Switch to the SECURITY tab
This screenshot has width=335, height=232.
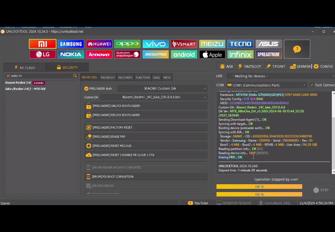click(67, 67)
